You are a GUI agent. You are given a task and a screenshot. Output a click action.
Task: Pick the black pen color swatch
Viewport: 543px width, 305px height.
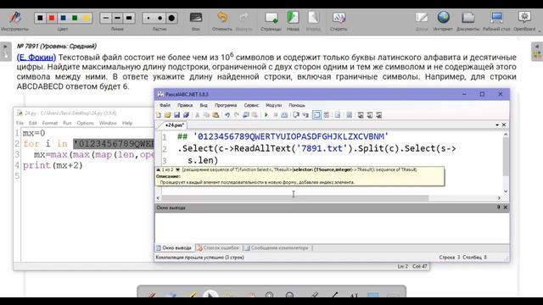[40, 18]
